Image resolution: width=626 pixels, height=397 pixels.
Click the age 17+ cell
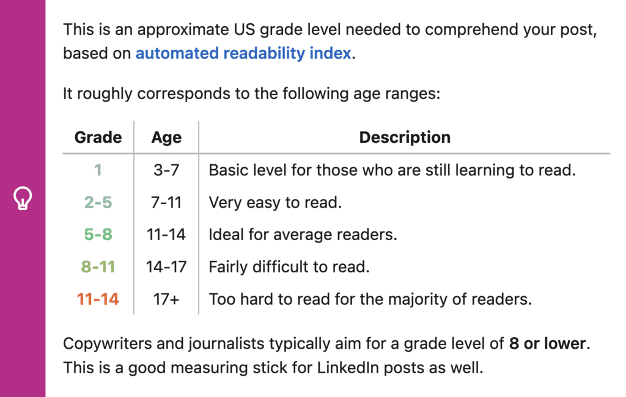pos(166,299)
